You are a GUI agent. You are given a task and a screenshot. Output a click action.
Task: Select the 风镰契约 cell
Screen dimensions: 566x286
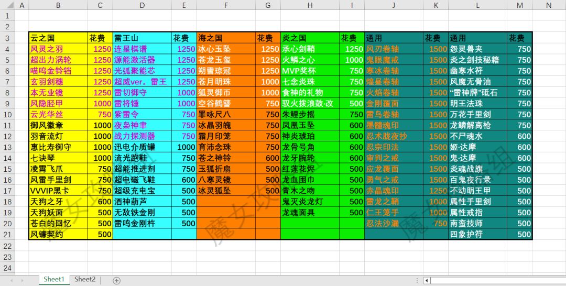[x=58, y=234]
